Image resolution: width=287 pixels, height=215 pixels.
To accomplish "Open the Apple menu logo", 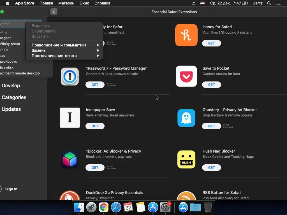I will point(8,3).
